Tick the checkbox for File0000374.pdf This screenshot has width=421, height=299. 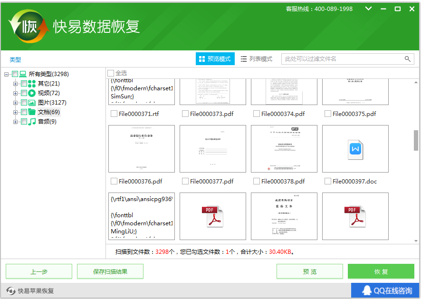pyautogui.click(x=257, y=114)
